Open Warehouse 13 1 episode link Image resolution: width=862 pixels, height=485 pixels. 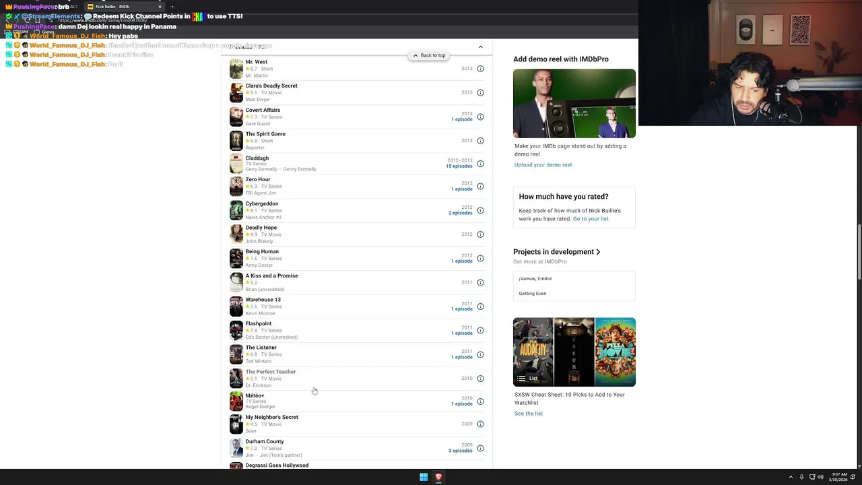(x=461, y=309)
